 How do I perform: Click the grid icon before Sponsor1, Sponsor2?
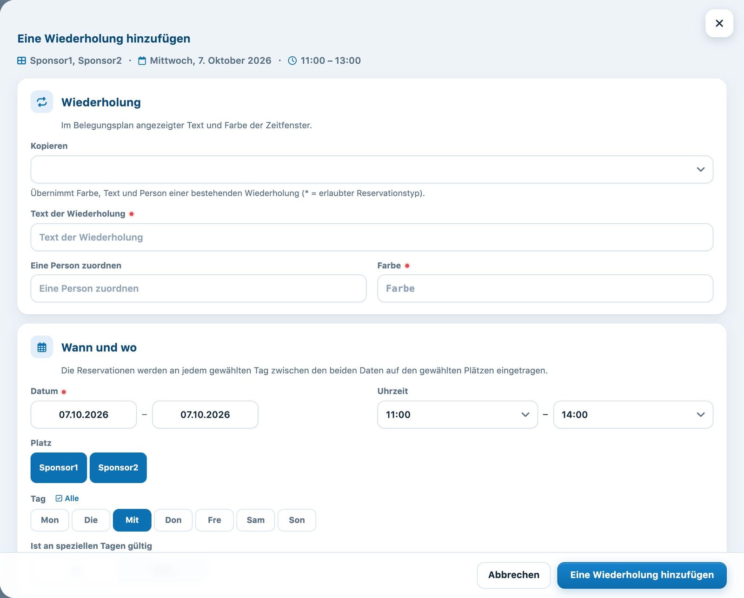[x=21, y=61]
